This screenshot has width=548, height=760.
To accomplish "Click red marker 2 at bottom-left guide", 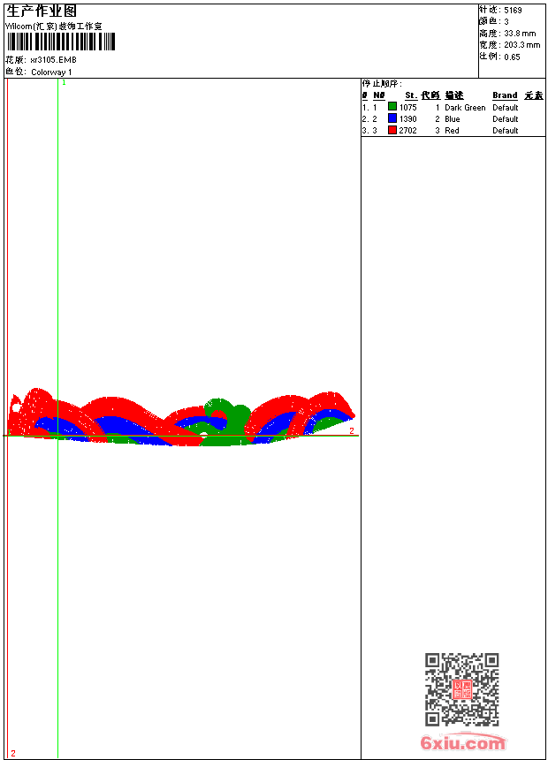I will click(13, 753).
